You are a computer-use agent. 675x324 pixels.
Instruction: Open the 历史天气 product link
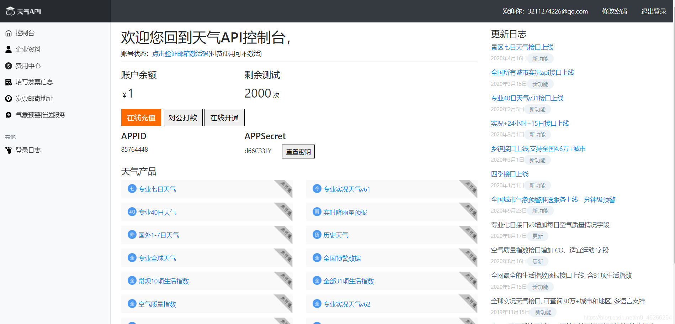click(336, 235)
